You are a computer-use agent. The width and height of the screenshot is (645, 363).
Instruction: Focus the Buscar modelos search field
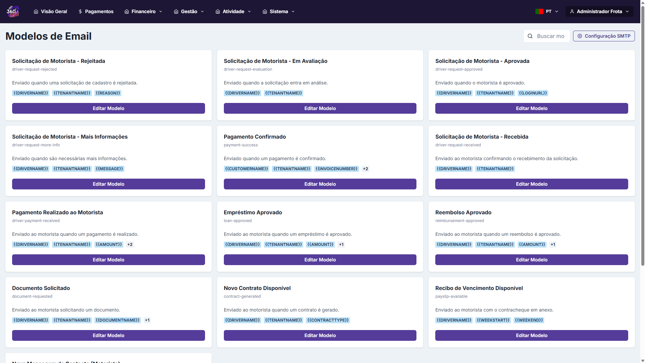click(551, 36)
